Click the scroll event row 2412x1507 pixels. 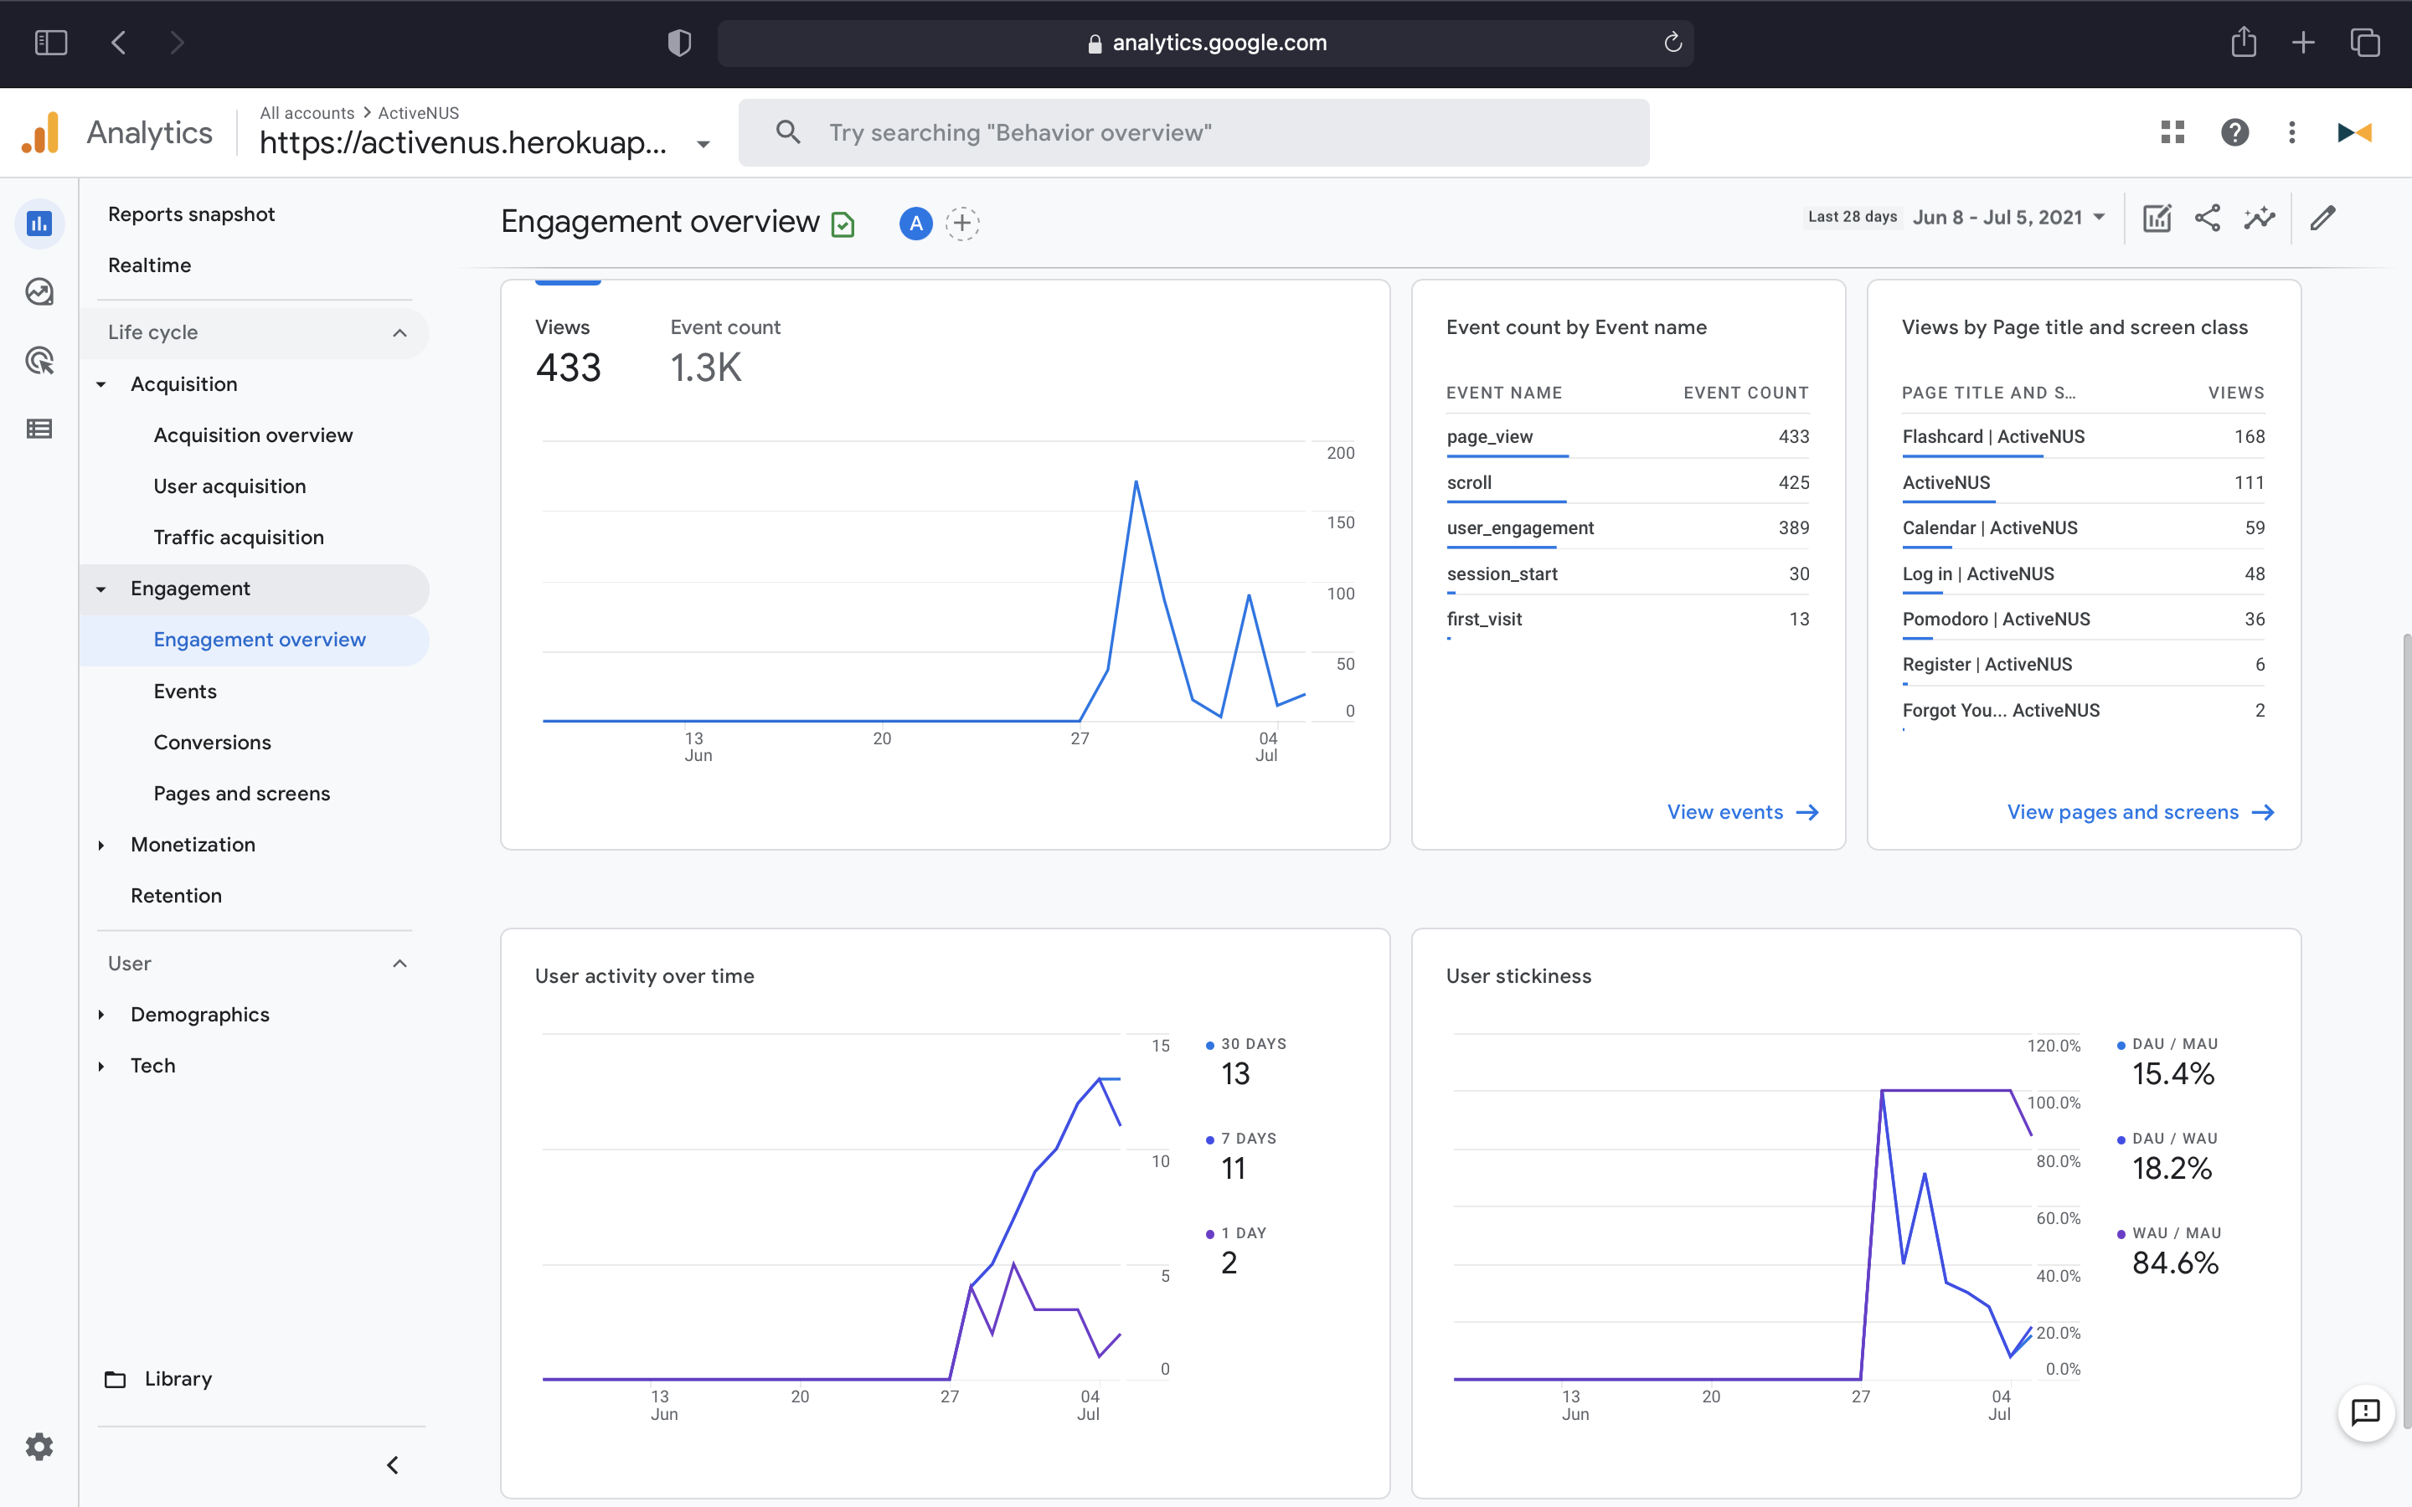[x=1626, y=482]
